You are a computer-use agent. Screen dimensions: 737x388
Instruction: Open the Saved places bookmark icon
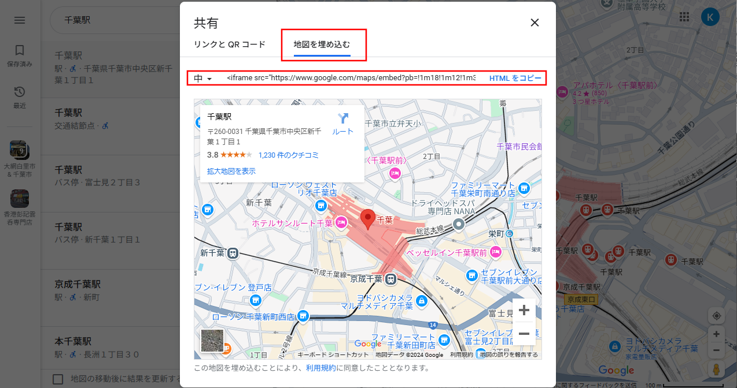(x=20, y=51)
